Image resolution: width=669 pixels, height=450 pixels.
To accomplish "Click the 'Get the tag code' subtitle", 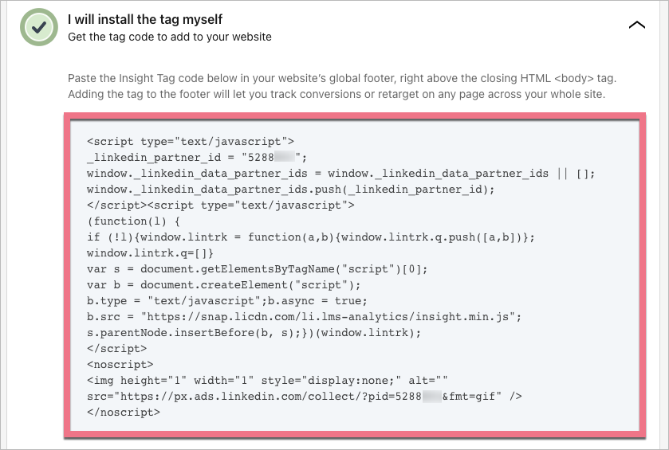I will click(169, 37).
